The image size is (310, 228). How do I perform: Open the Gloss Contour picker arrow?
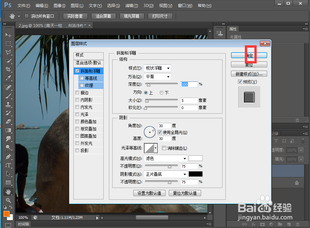[x=156, y=148]
